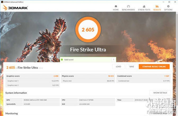Select the Results tab
This screenshot has height=116, width=178.
(157, 8)
